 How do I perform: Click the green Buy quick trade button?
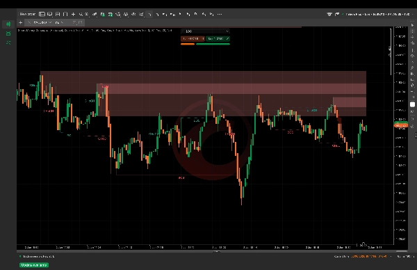tap(218, 39)
